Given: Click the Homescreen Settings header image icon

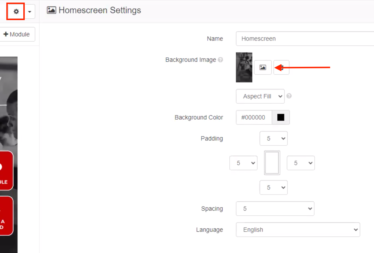Looking at the screenshot, I should click(51, 10).
